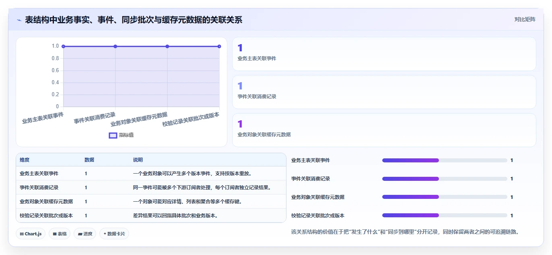552x255 pixels.
Task: Select the 业务主表关联事件 stat card
Action: pos(384,54)
